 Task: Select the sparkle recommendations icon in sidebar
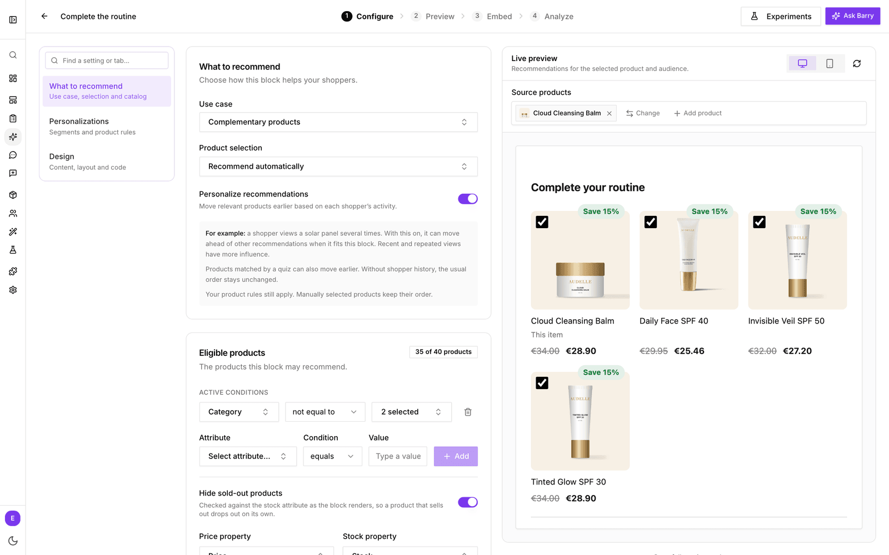[13, 137]
